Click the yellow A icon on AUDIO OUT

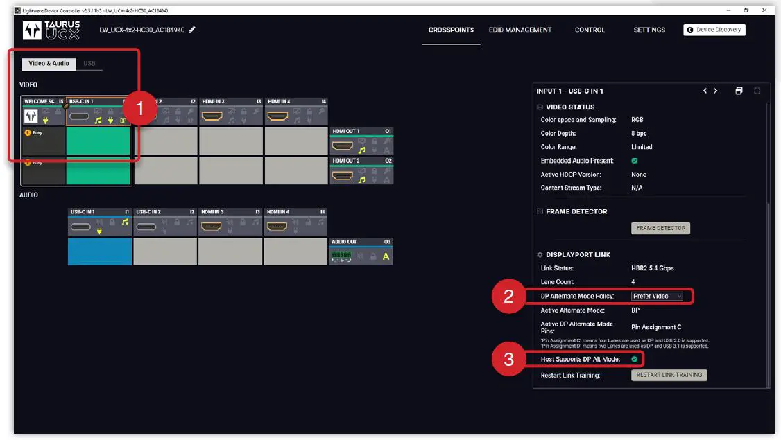click(x=386, y=257)
